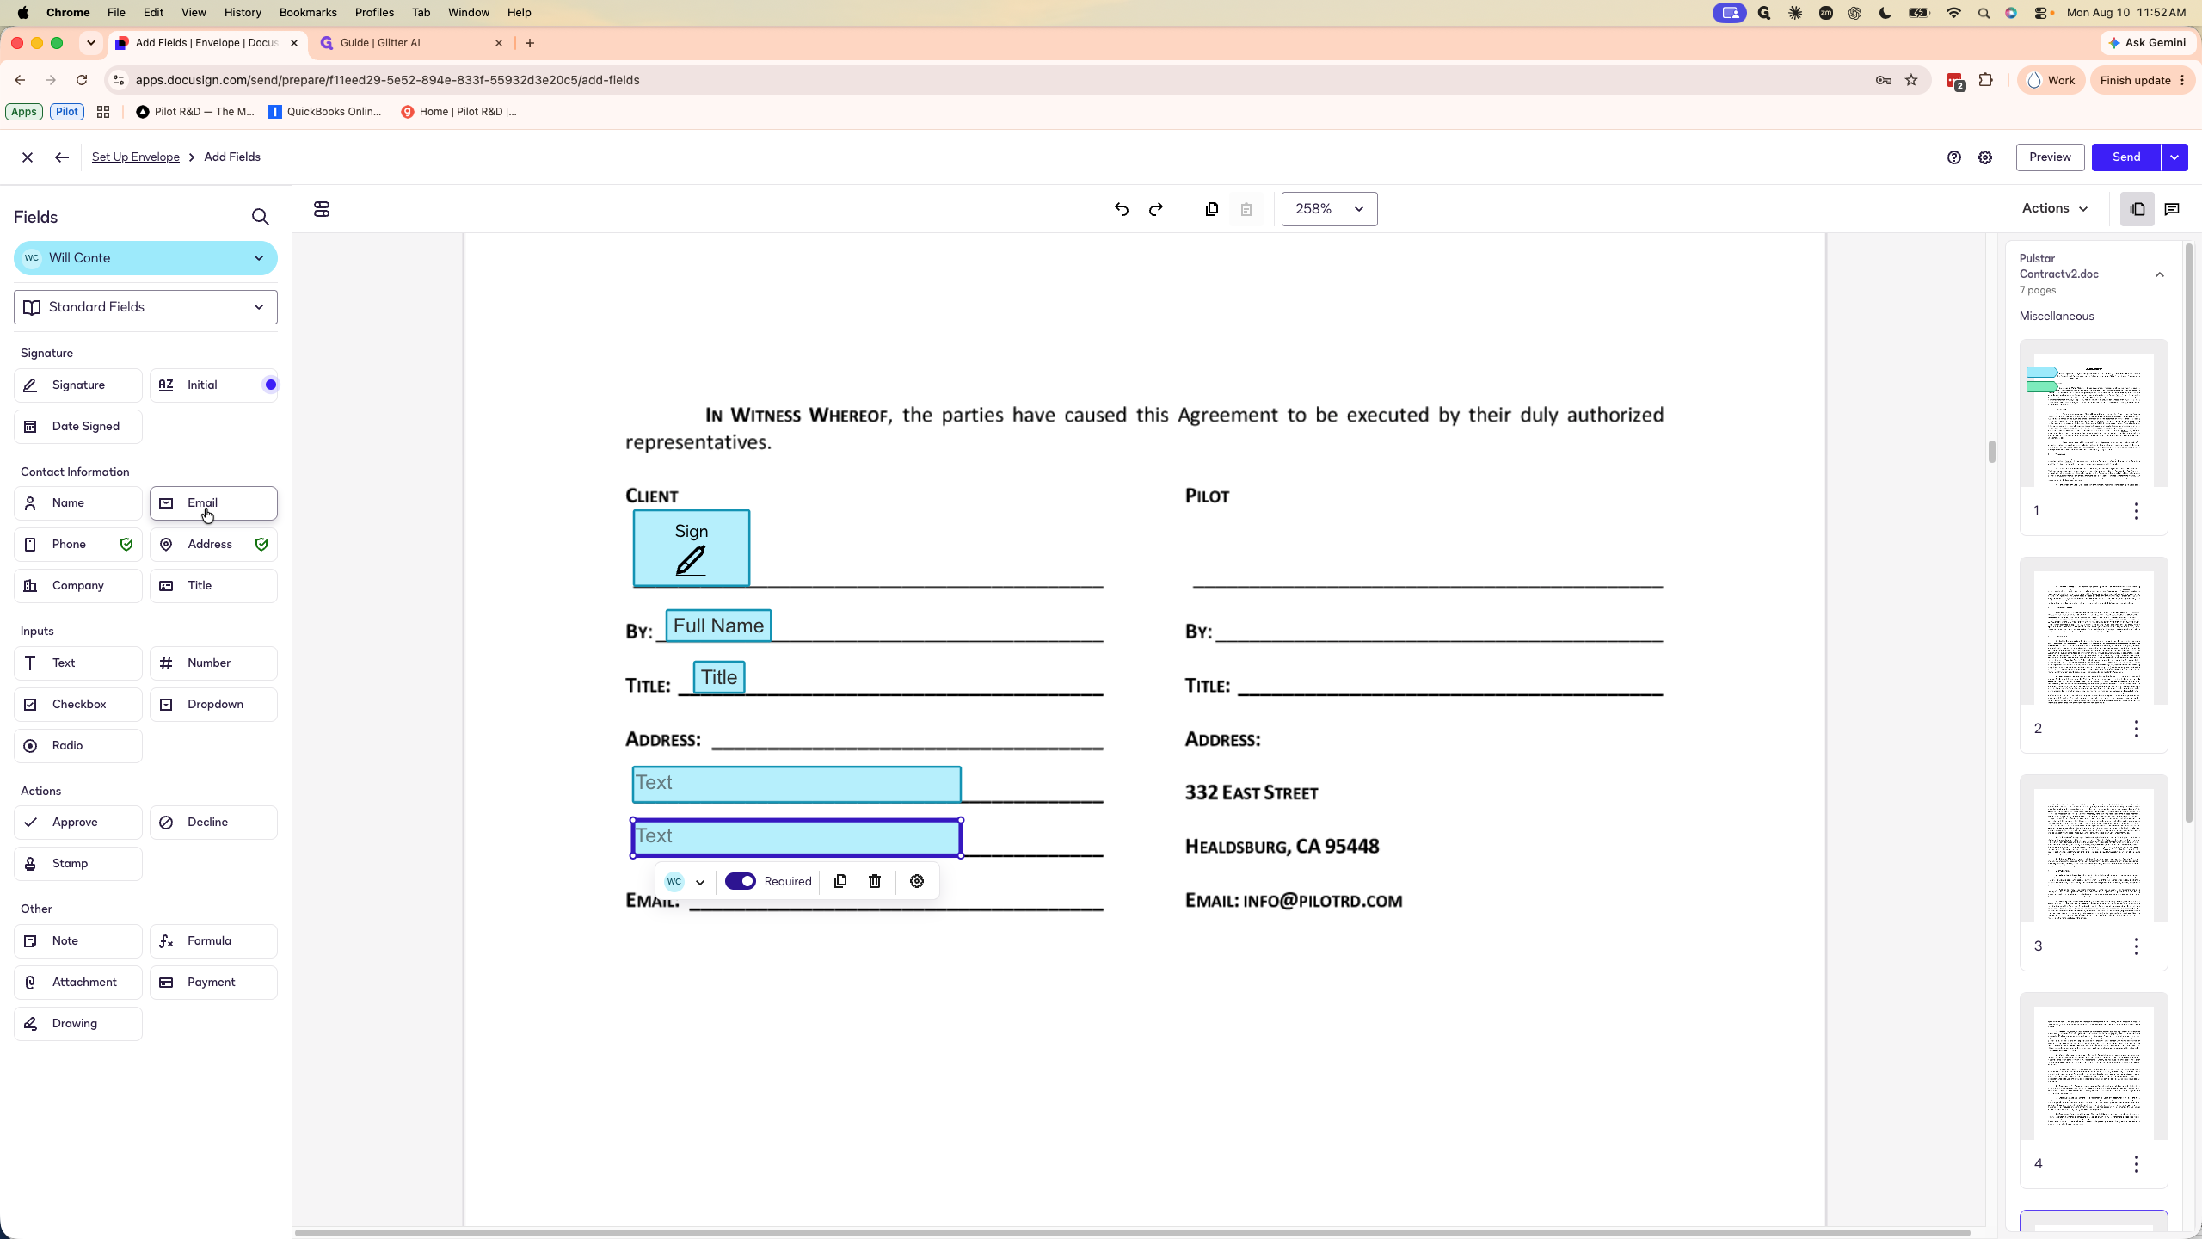Image resolution: width=2202 pixels, height=1239 pixels.
Task: Open the Bookmarks menu in menu bar
Action: pyautogui.click(x=308, y=13)
